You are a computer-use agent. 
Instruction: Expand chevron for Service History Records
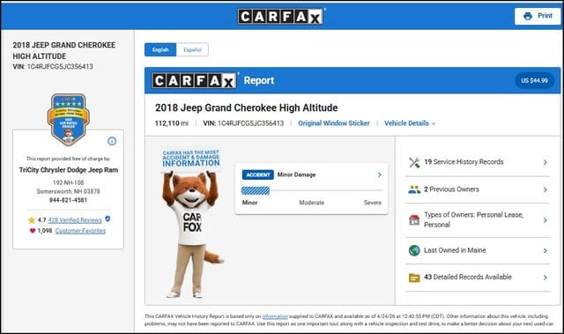[545, 162]
